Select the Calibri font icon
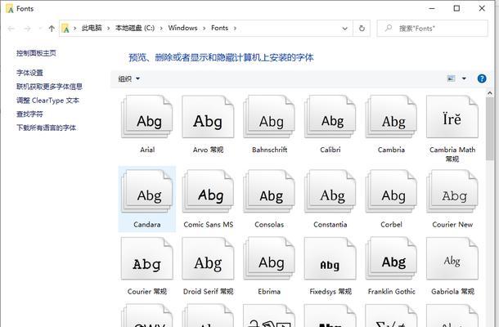This screenshot has height=327, width=499. [x=330, y=117]
